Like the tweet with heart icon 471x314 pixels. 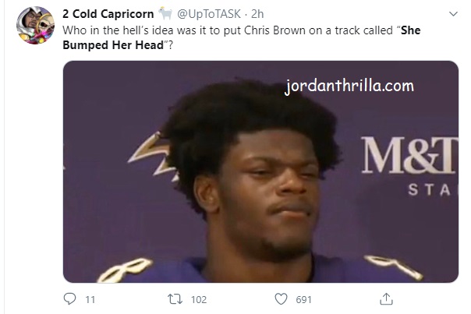(x=282, y=299)
